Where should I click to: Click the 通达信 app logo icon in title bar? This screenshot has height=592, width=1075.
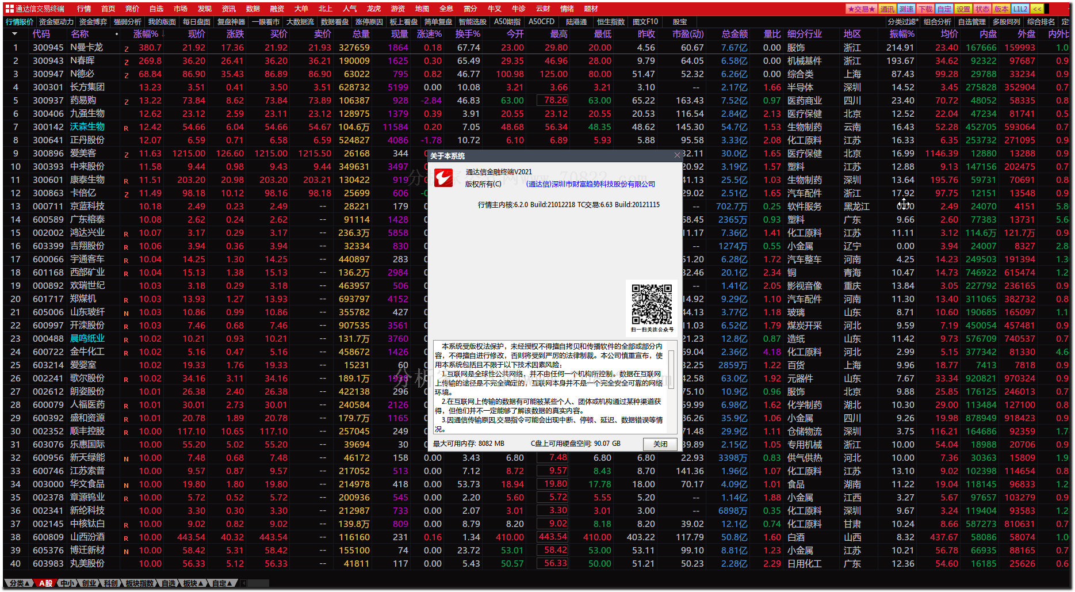tap(9, 9)
